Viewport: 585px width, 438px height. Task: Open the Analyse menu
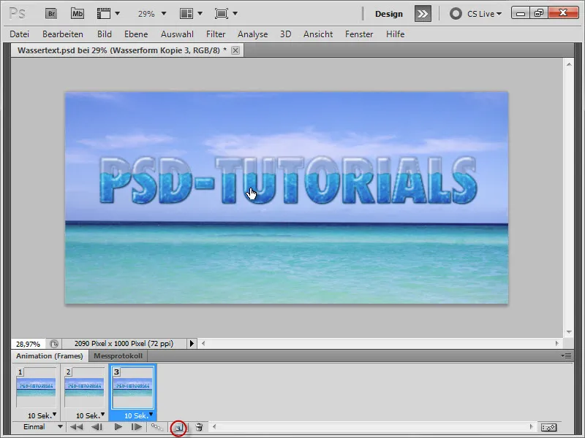coord(253,34)
